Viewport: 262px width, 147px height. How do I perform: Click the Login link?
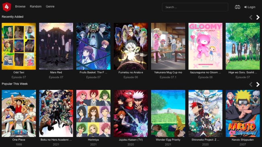pyautogui.click(x=250, y=7)
